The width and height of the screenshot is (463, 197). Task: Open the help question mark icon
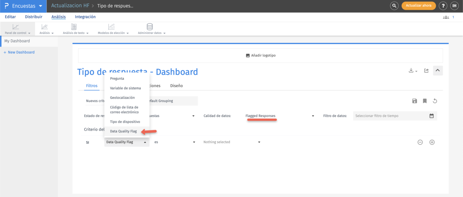coord(443,6)
